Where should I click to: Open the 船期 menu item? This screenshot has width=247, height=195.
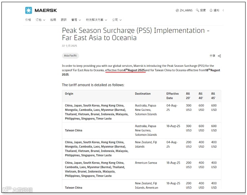(x=53, y=20)
